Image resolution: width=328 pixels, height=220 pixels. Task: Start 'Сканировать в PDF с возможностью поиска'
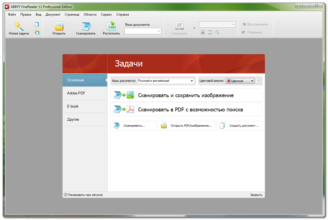pos(186,110)
